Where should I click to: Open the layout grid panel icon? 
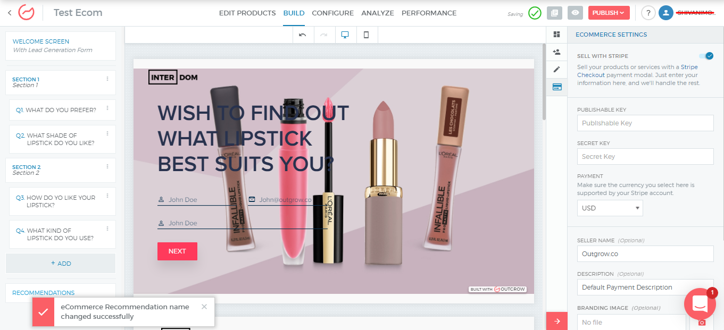pyautogui.click(x=556, y=35)
